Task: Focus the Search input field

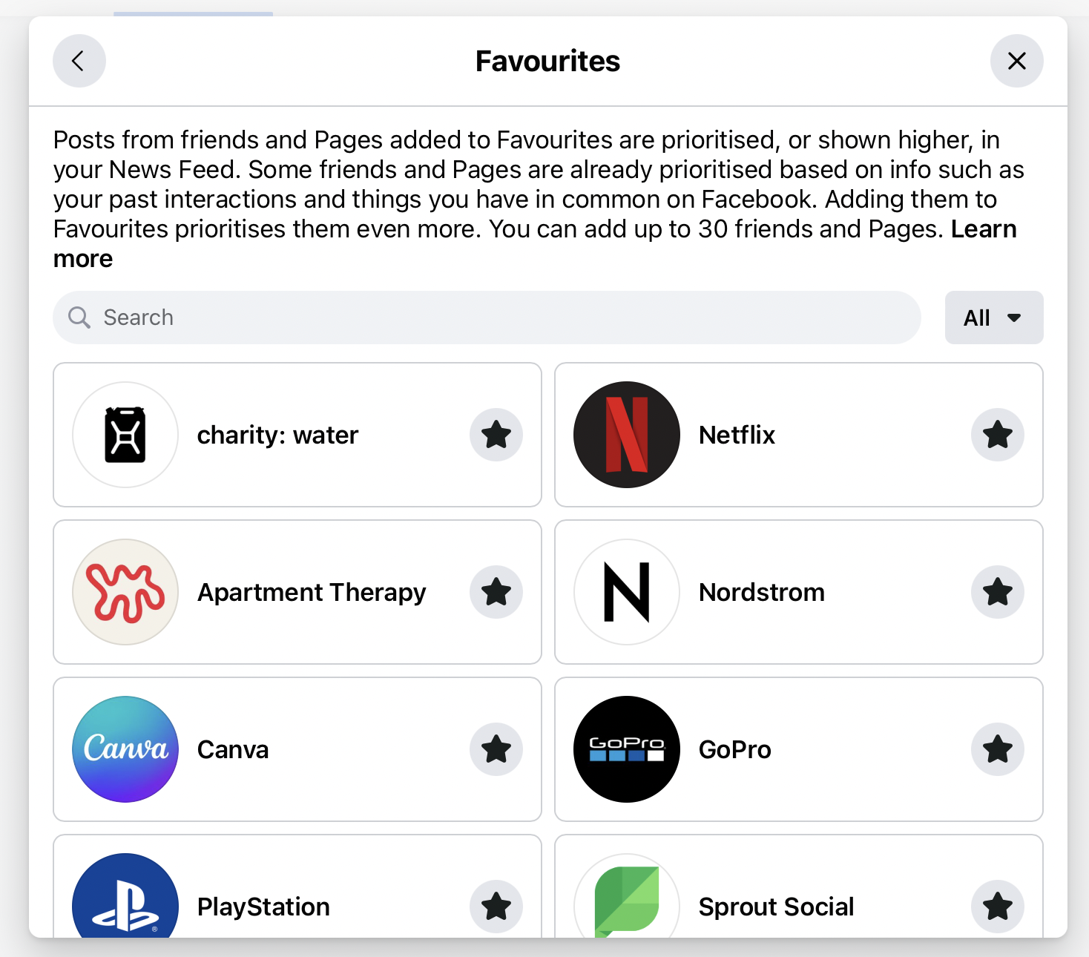Action: [487, 318]
